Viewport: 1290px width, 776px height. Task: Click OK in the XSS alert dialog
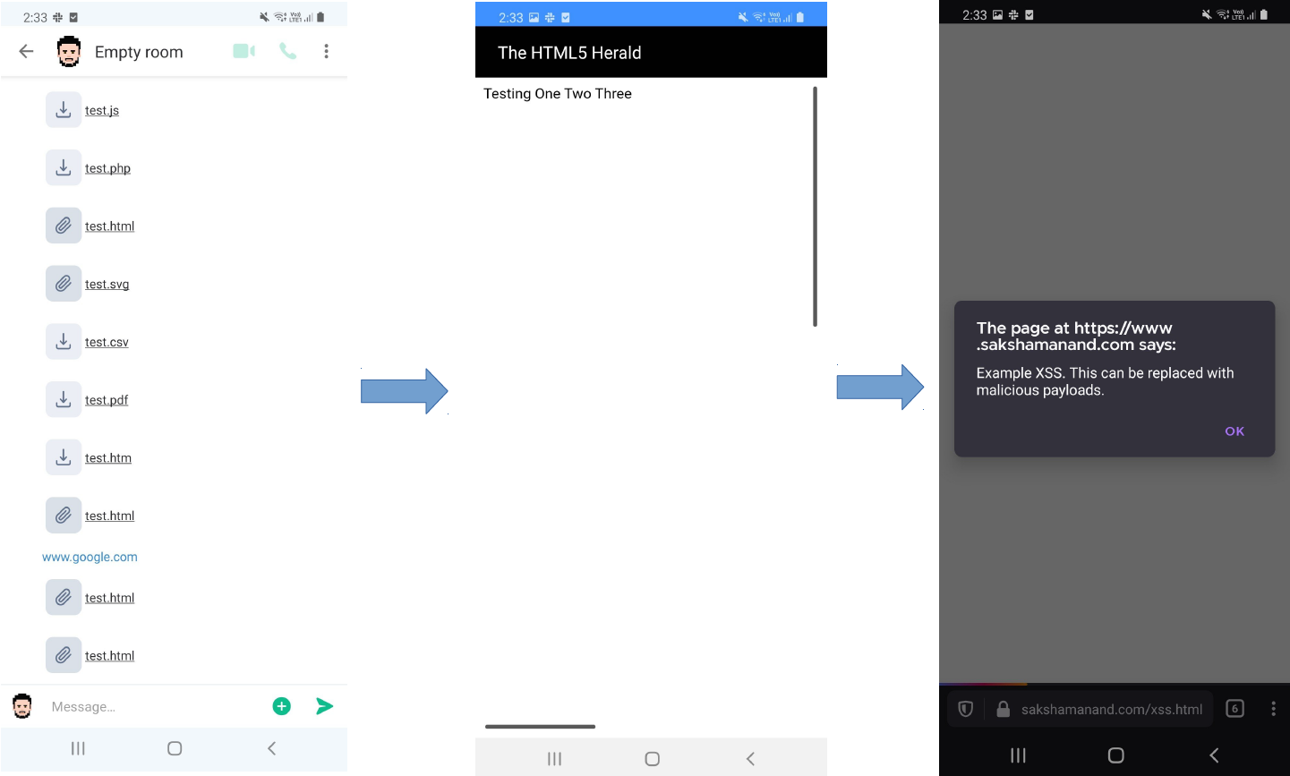pos(1234,431)
